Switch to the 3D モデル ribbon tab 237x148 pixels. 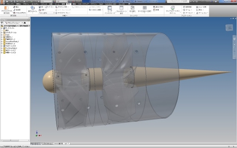35,4
